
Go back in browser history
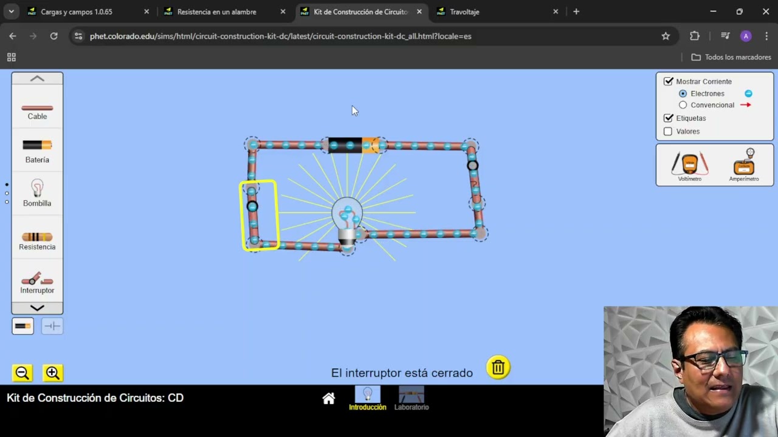pos(13,36)
